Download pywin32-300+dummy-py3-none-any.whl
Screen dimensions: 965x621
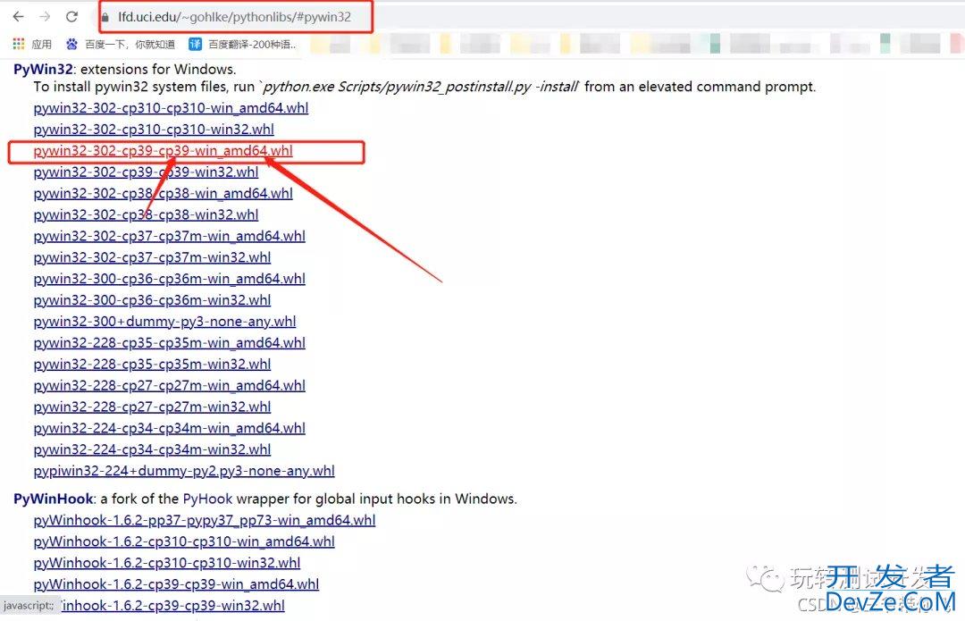(165, 322)
